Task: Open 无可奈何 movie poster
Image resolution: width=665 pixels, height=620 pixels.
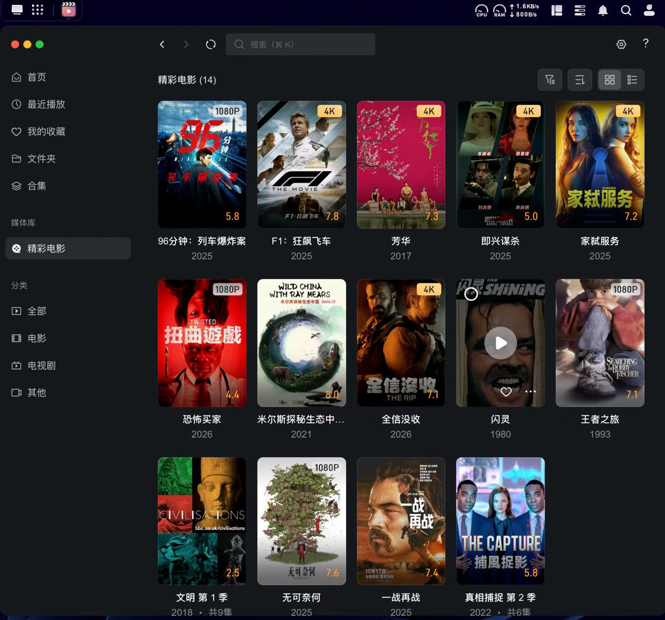Action: coord(302,521)
